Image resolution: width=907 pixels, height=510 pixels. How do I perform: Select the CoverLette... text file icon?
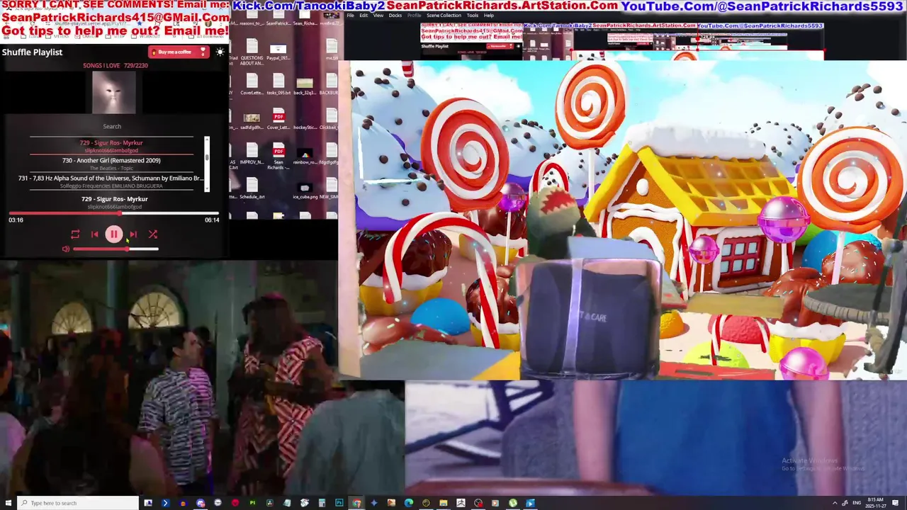(252, 84)
